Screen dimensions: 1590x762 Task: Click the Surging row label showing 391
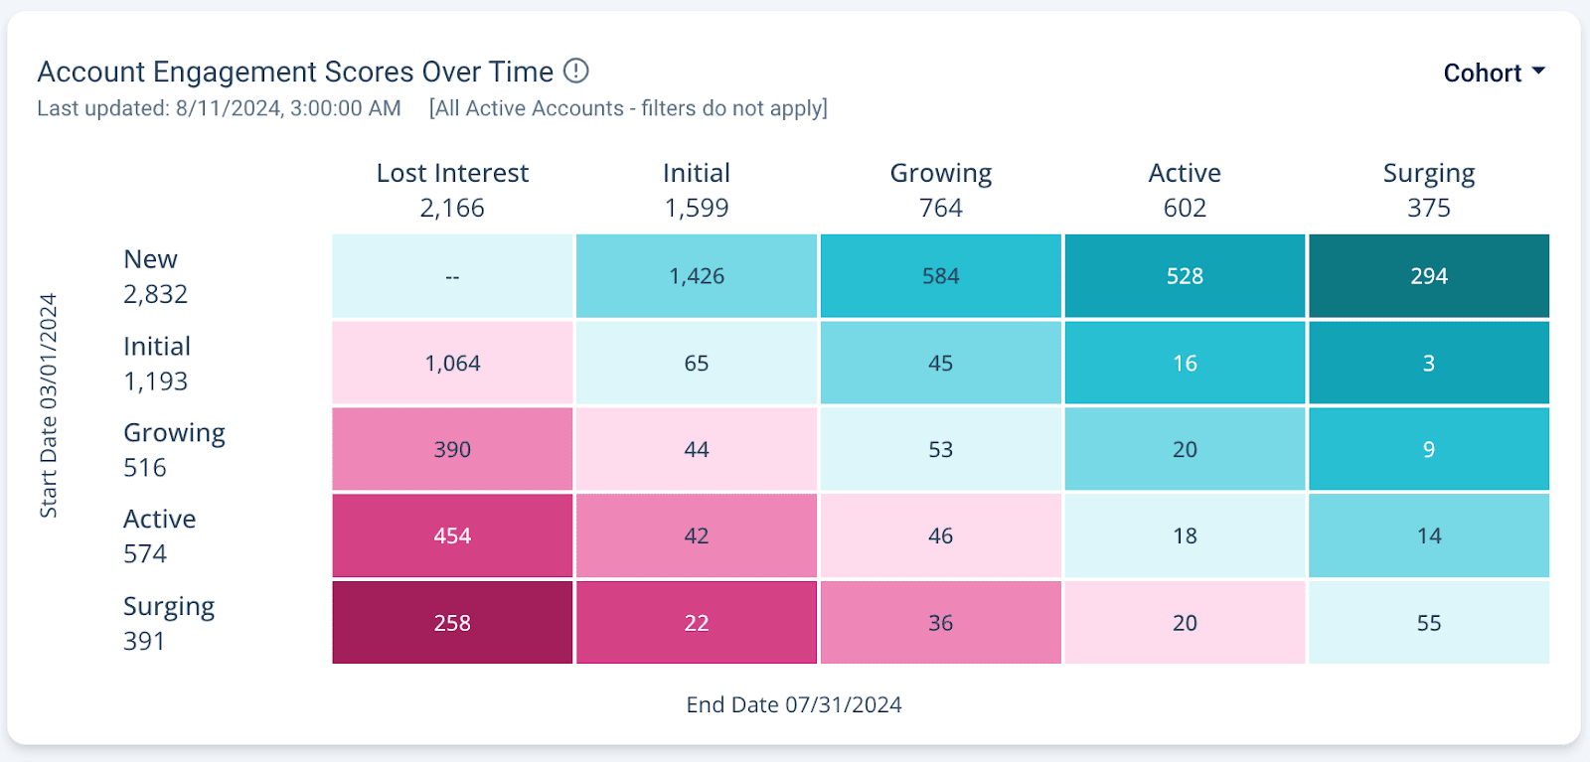168,623
